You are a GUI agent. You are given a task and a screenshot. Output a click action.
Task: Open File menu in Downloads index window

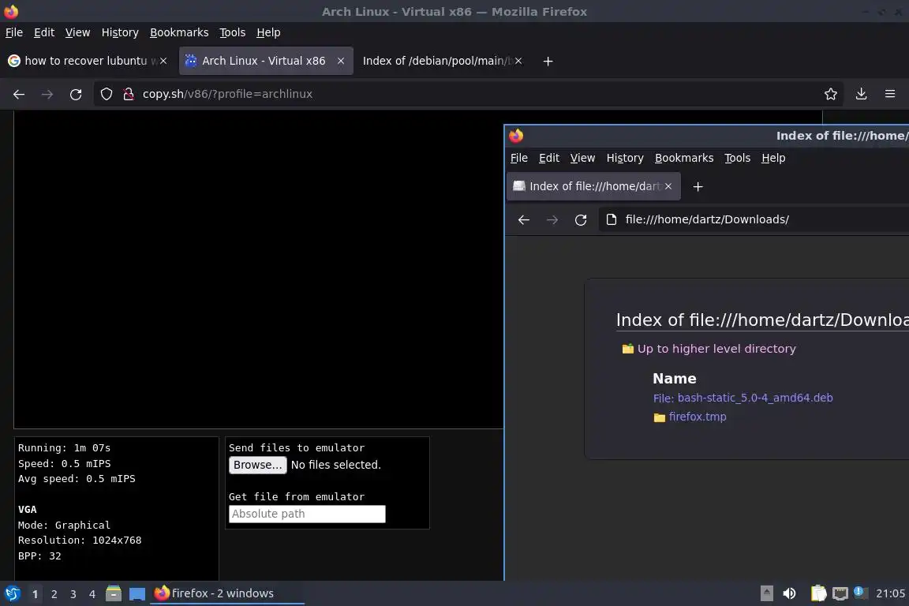[x=519, y=158]
